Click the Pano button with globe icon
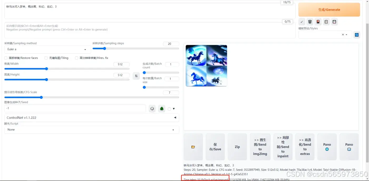This screenshot has width=369, height=181. point(327,147)
